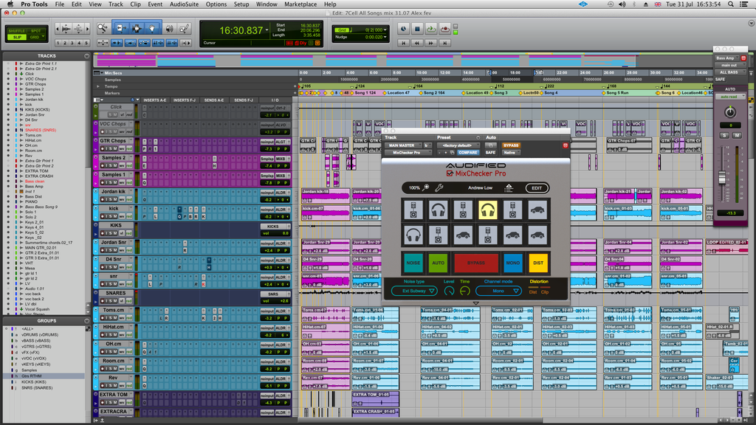Image resolution: width=756 pixels, height=425 pixels.
Task: Click the Bass Amp volume fader
Action: click(721, 177)
